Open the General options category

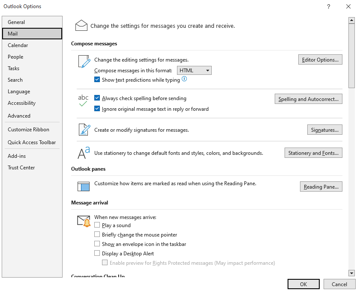click(x=32, y=22)
